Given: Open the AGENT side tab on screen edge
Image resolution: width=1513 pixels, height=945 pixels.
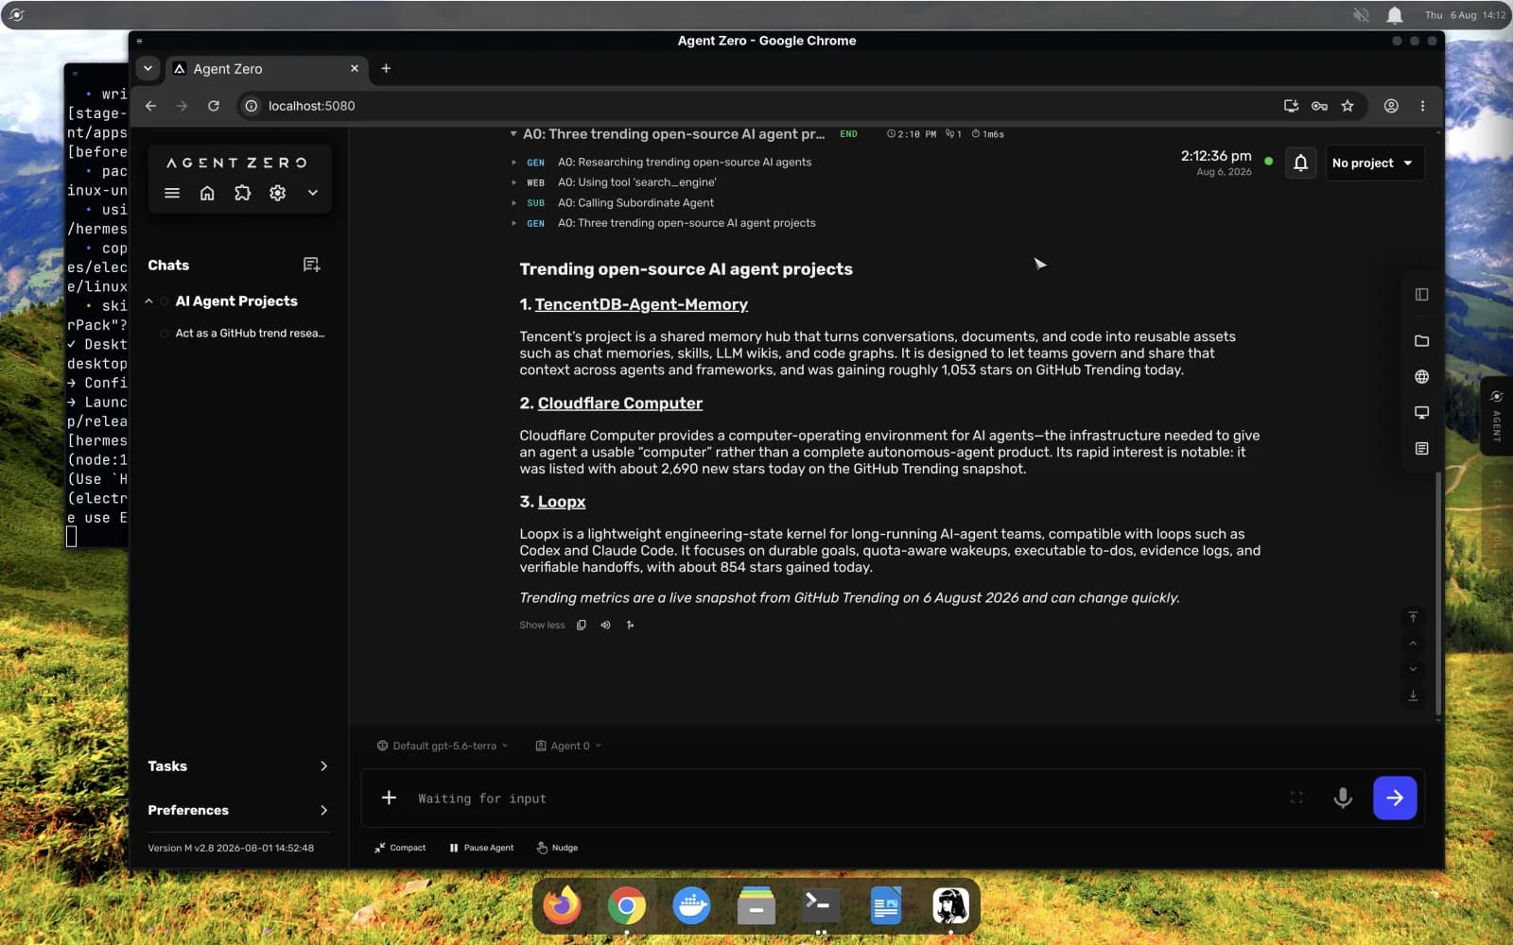Looking at the screenshot, I should click(x=1496, y=417).
